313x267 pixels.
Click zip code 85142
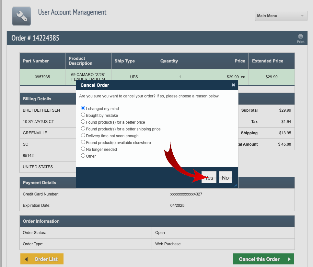tap(28, 156)
